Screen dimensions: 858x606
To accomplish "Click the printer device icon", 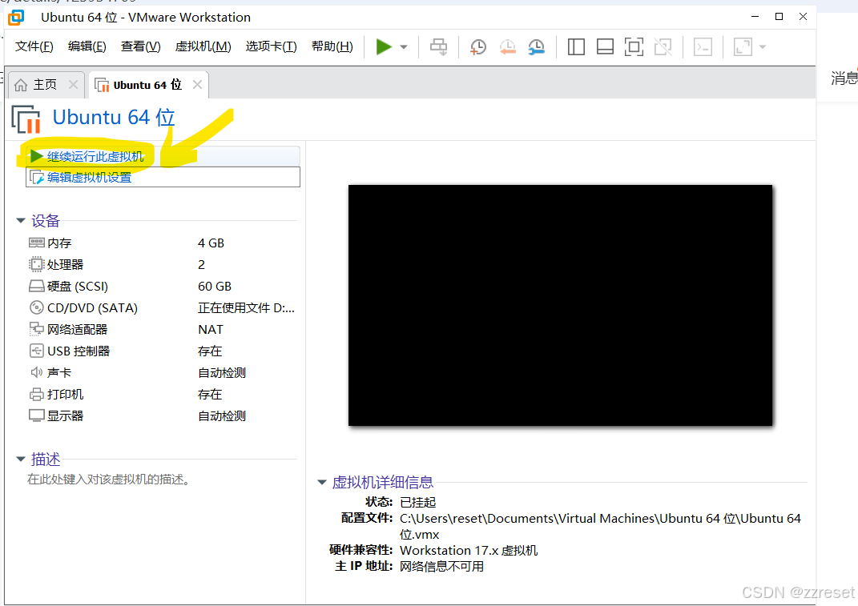I will click(36, 395).
